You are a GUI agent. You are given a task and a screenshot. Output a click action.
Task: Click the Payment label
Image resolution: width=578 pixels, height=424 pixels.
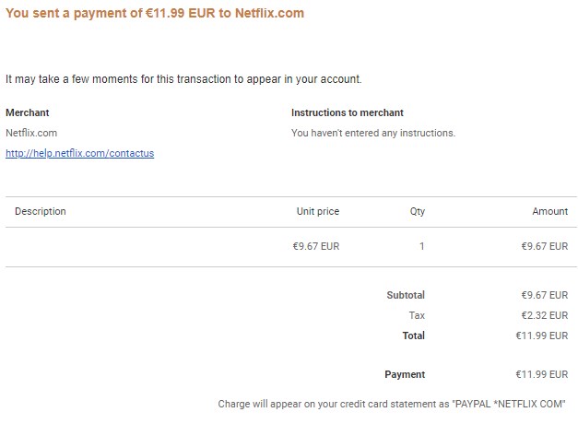click(405, 374)
